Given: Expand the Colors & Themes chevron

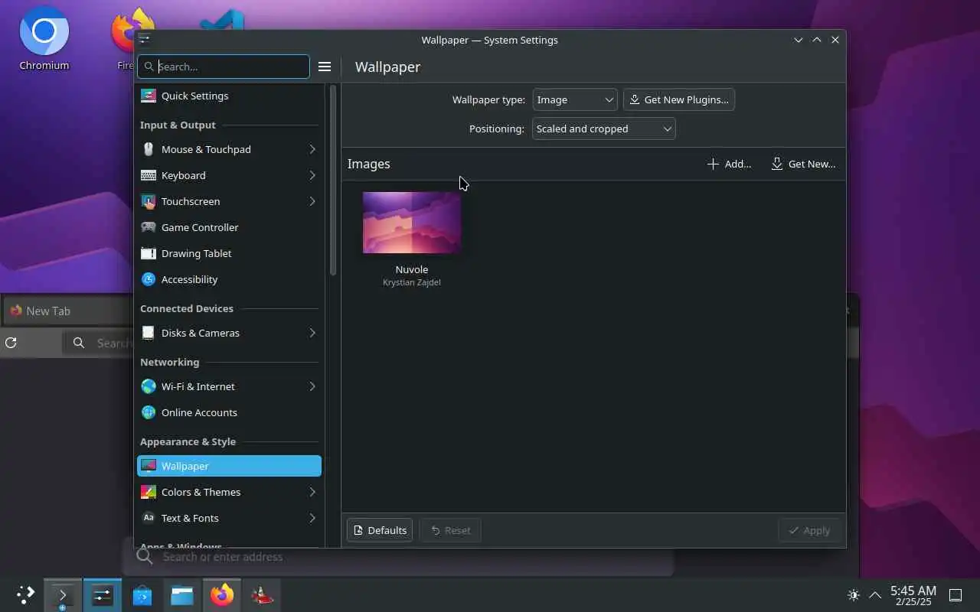Looking at the screenshot, I should point(312,492).
